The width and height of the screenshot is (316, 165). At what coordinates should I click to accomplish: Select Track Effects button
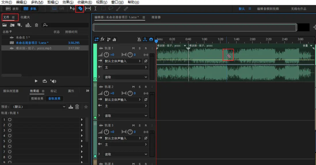point(54,99)
